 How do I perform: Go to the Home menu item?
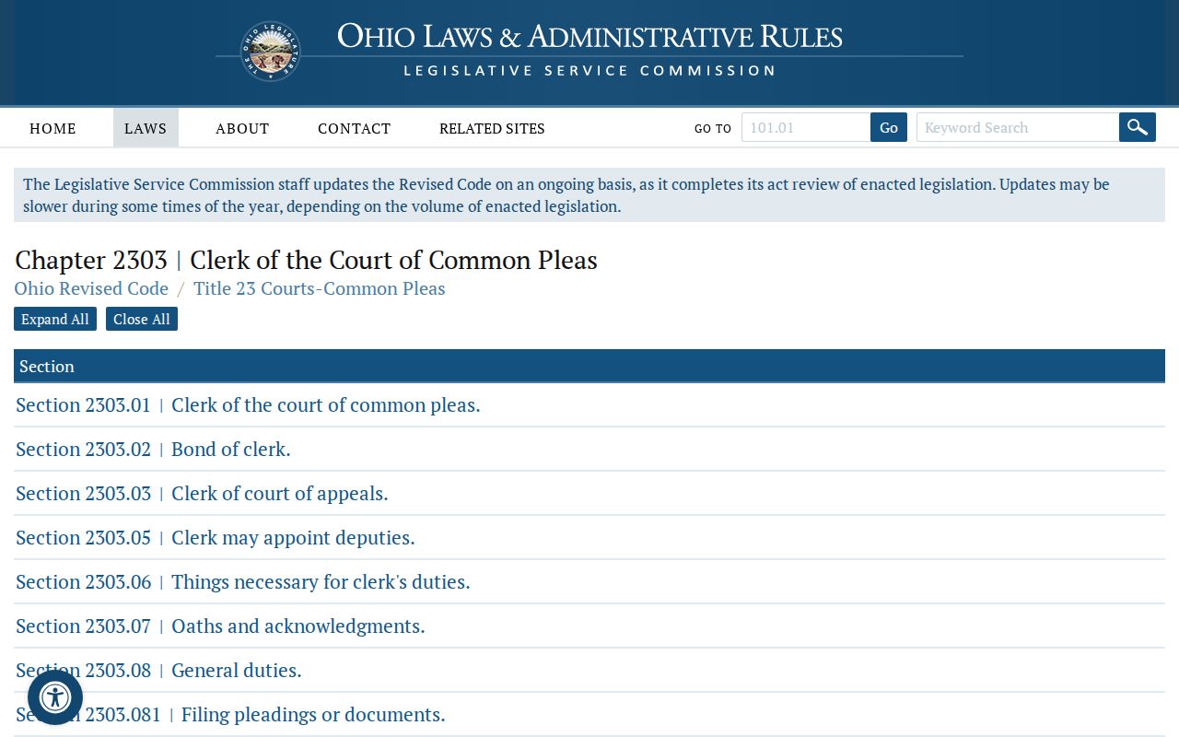pos(53,128)
